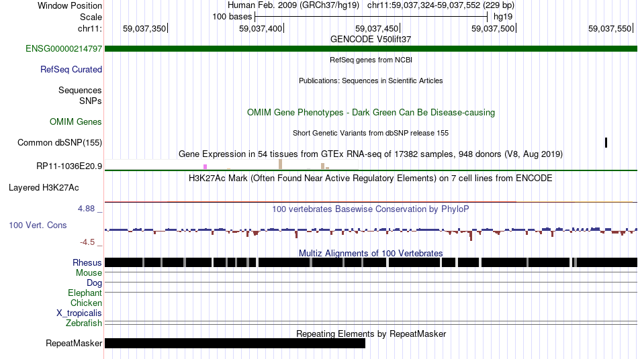Click the RefSeq genes from NCBI title
This screenshot has height=359, width=638.
coord(371,60)
